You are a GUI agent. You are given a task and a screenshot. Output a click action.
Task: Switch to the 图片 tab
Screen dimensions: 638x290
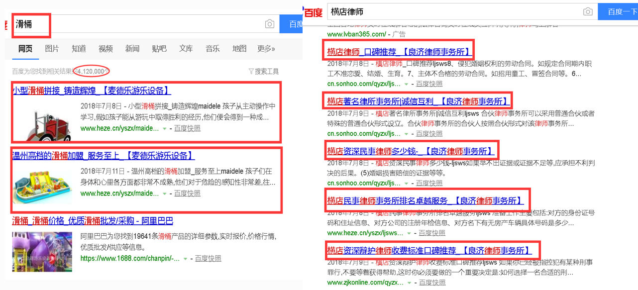(52, 49)
